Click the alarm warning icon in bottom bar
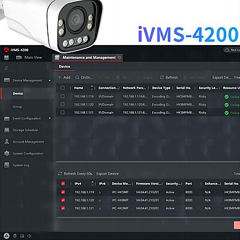This screenshot has width=240, height=240. click(7, 236)
